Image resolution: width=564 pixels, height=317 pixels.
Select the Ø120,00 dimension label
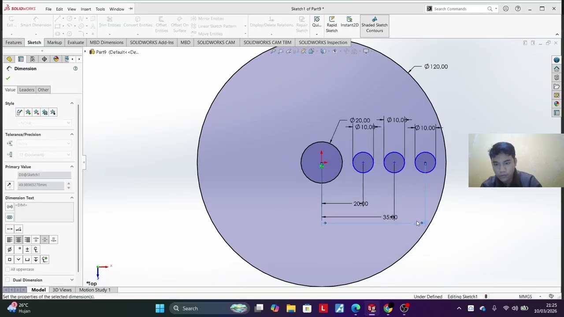[x=436, y=66]
